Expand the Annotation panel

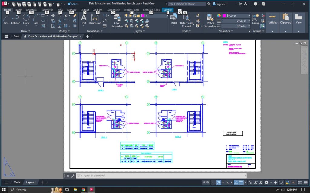94,31
